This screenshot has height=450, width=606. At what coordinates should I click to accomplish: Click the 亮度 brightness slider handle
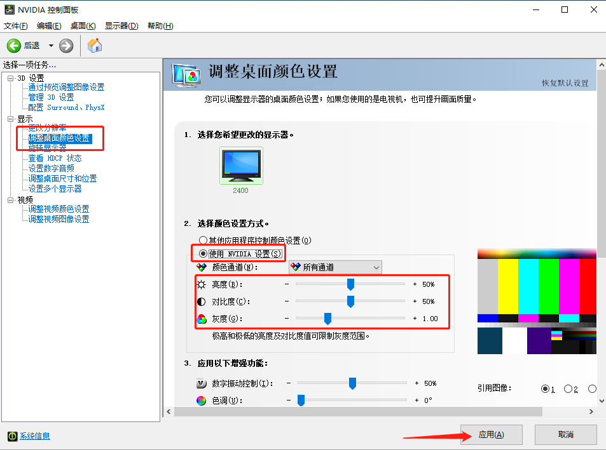(x=350, y=284)
